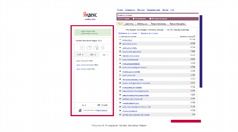Screen dimensions: 238x132
Task: Click plus icon next to 'женский зонт три слона купить'
Action: (120, 91)
